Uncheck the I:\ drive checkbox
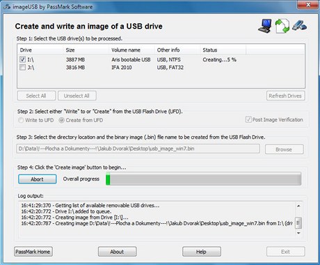The image size is (320, 265). click(x=22, y=59)
